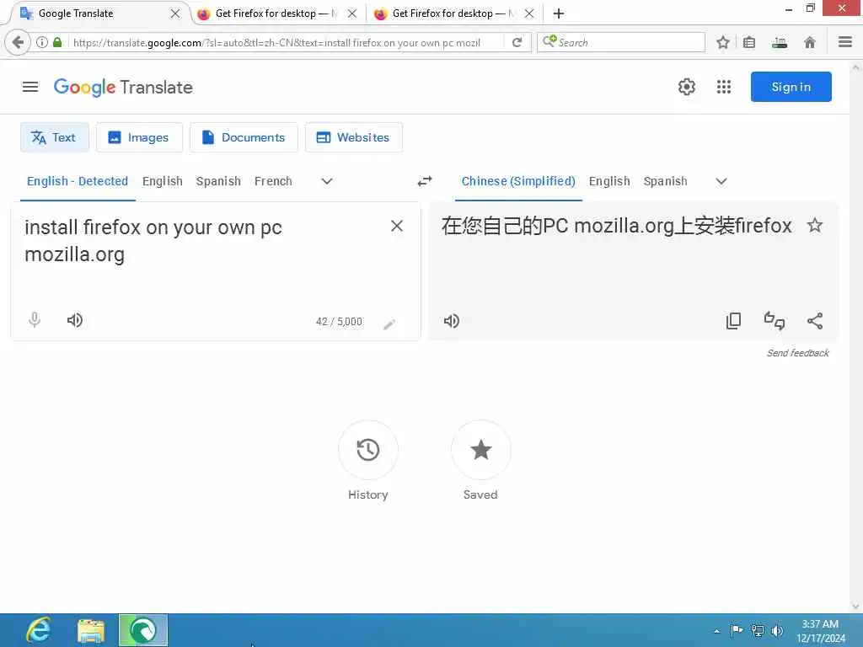Choose Spanish as target language
This screenshot has width=863, height=647.
coord(666,181)
